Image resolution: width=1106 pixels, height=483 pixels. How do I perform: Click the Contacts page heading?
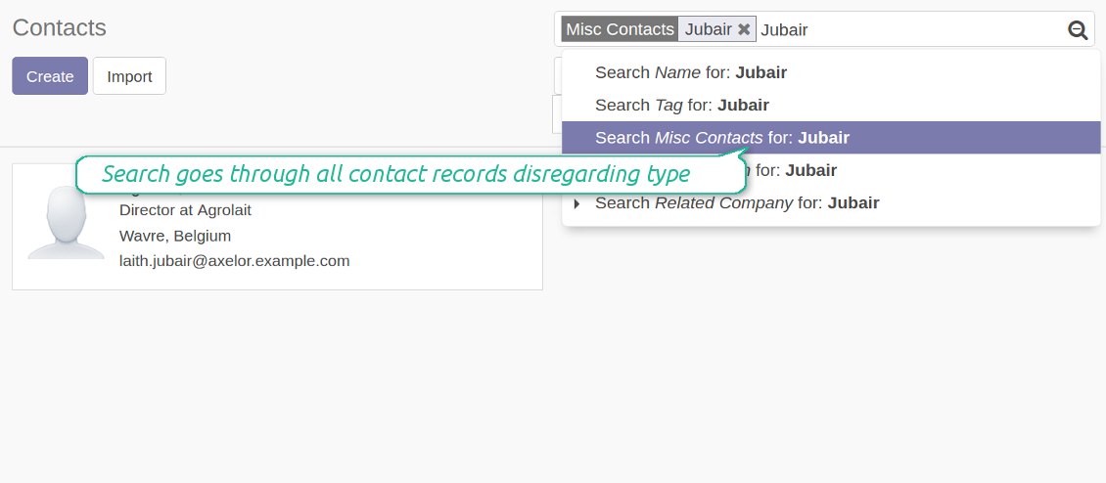tap(59, 28)
